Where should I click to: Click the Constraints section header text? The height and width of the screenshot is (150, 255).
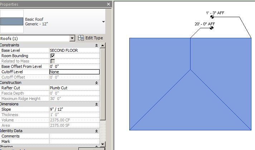[x=9, y=45]
